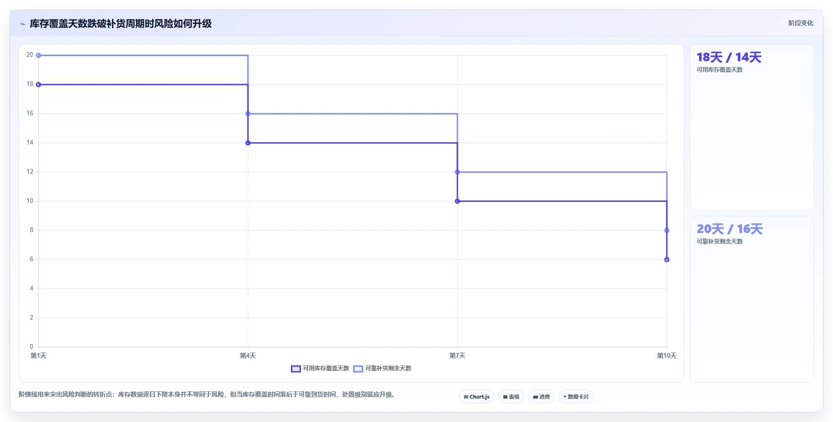
Task: Click the data point at value 18 on 第1天
Action: [39, 85]
